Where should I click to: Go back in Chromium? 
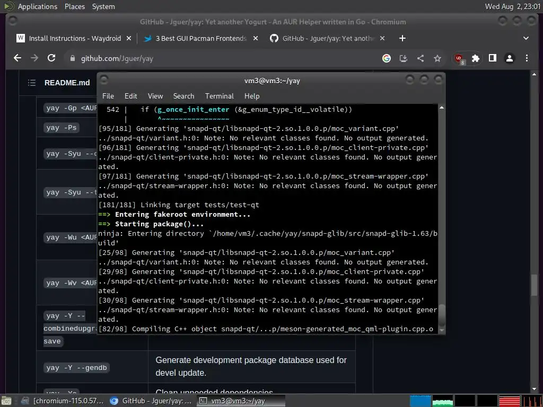17,58
